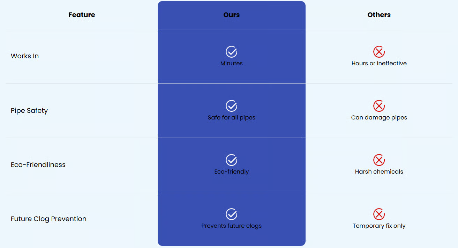Click the checkmark icon above Minutes
Image resolution: width=458 pixels, height=248 pixels.
pos(231,52)
